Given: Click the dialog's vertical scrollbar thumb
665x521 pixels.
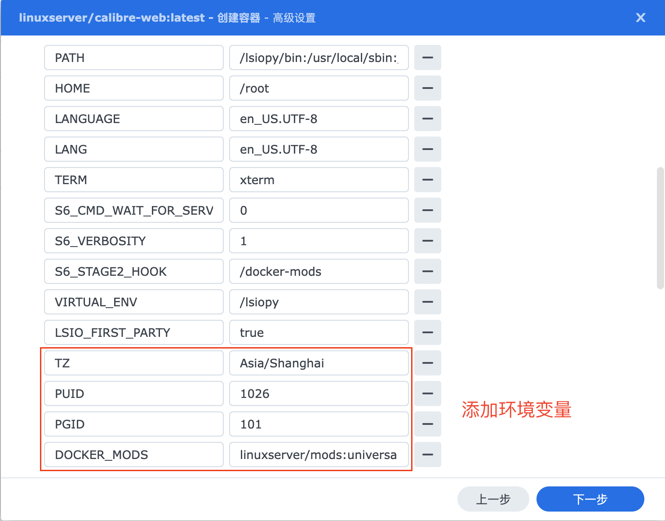Looking at the screenshot, I should coord(660,228).
